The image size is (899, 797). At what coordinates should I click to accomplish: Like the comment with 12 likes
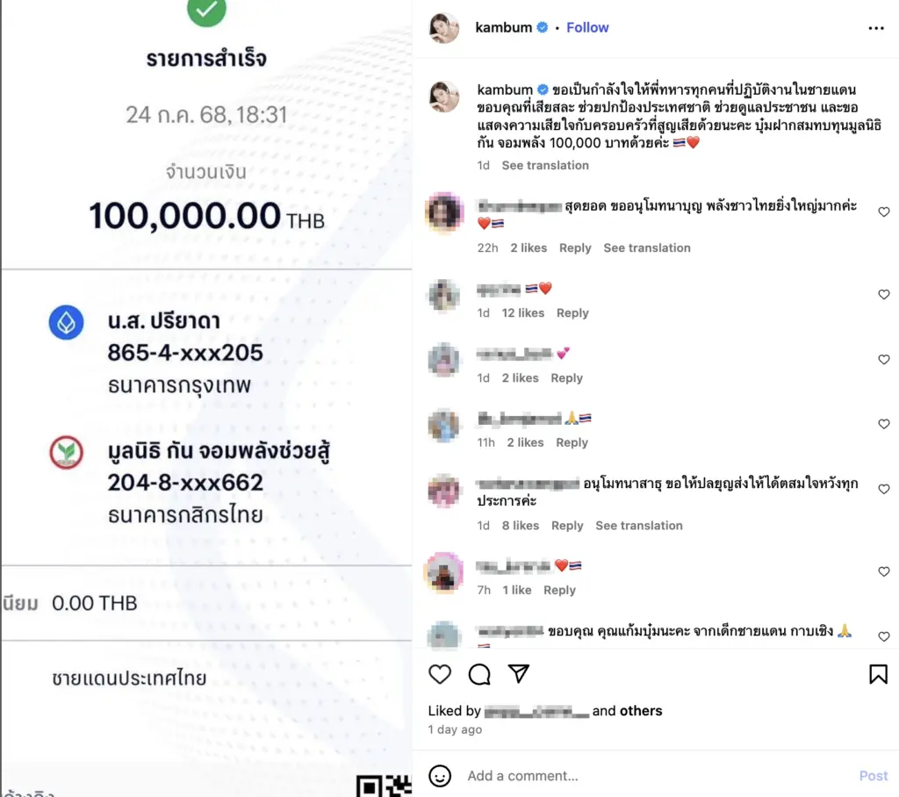click(883, 295)
